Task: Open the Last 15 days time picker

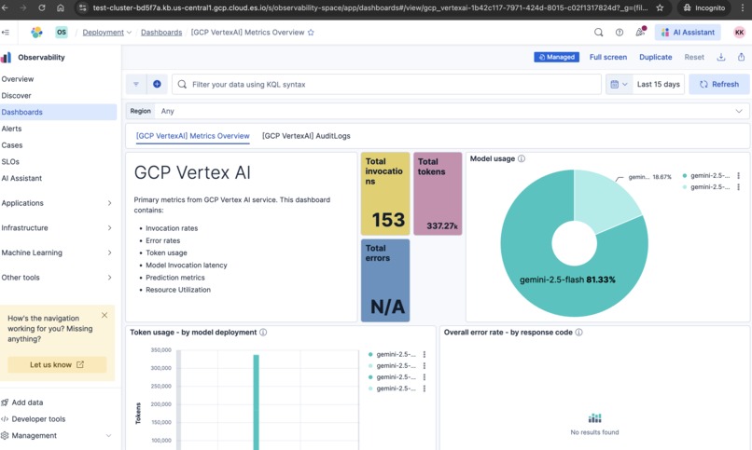Action: click(x=659, y=84)
